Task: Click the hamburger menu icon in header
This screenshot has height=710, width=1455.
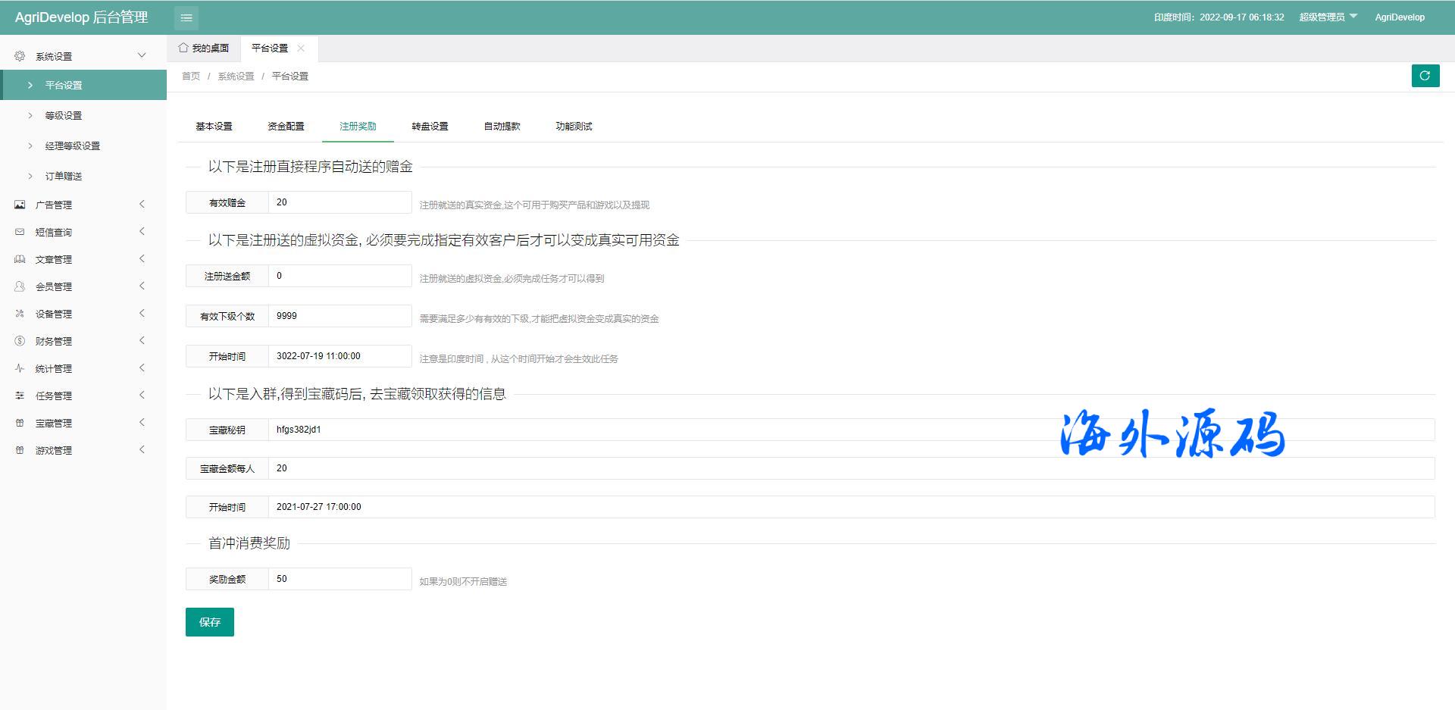Action: click(x=186, y=17)
